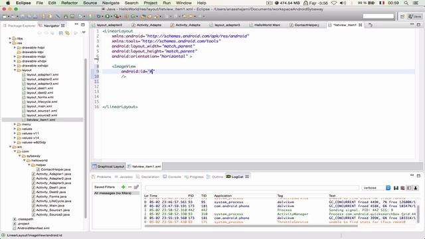Click the closing </LinearLayout> tag line

coord(120,107)
